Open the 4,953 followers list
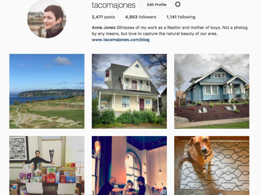The height and width of the screenshot is (195, 261). click(x=141, y=17)
